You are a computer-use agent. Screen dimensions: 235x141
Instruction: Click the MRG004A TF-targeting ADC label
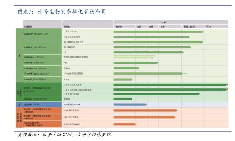pos(34,57)
